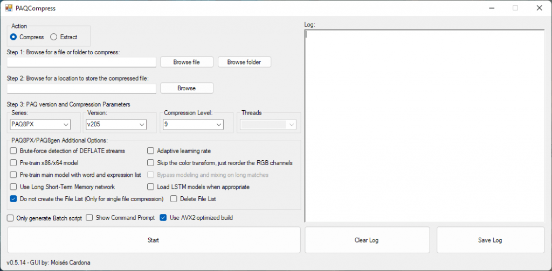Click the PAQCompress app icon in title bar
Viewport: 552px width, 271px height.
pos(9,8)
